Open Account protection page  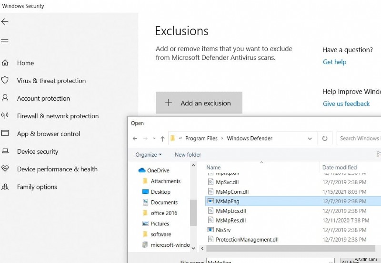tap(43, 98)
